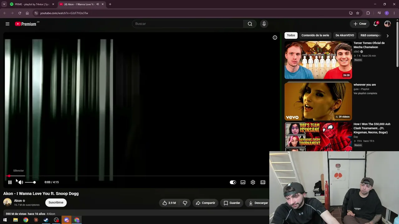The image size is (399, 224).
Task: Open subtitles with the captions icon
Action: (x=243, y=182)
